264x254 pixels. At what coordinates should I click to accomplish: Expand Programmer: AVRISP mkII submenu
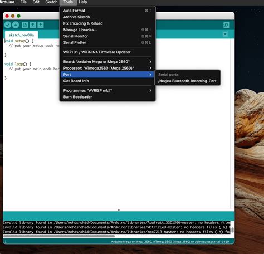[x=107, y=91]
